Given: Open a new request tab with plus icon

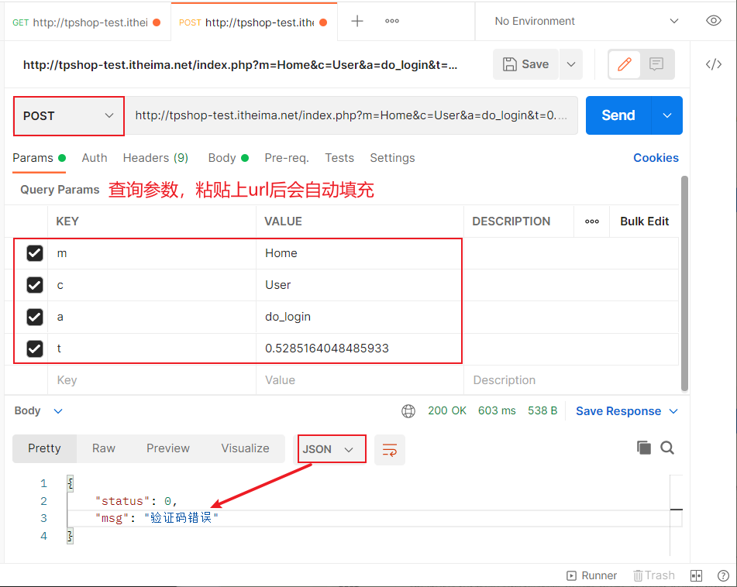Looking at the screenshot, I should pos(356,21).
